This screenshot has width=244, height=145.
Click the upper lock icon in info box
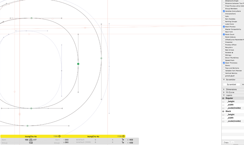[123, 139]
